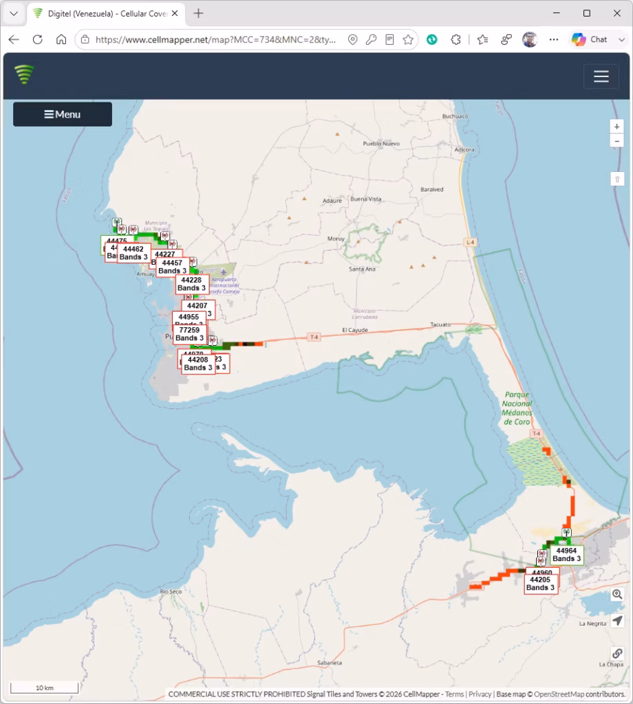Open the browser extensions puzzle icon
Viewport: 633px width, 704px height.
pyautogui.click(x=455, y=39)
